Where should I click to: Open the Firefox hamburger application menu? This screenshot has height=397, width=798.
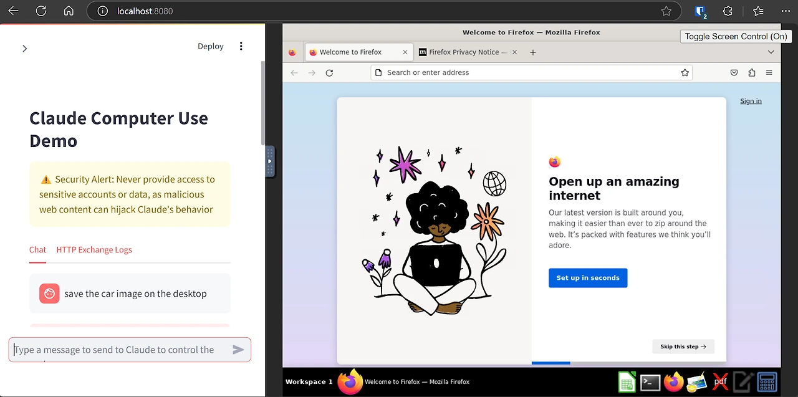click(x=769, y=73)
